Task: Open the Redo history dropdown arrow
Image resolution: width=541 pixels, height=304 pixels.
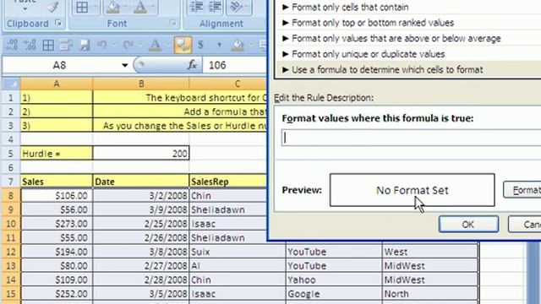Action: tap(140, 45)
